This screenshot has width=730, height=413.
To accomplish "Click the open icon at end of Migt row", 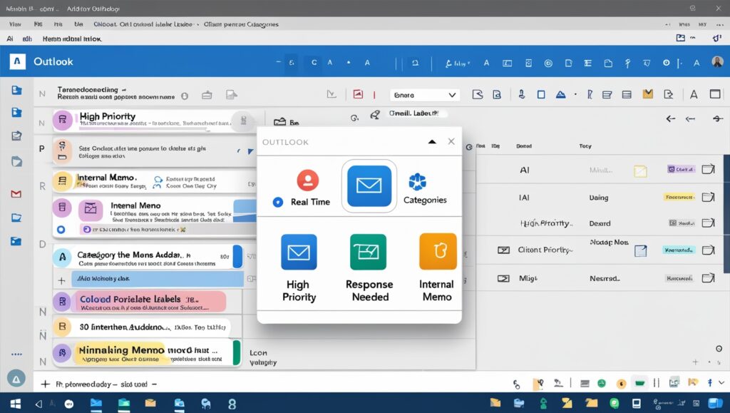I will click(708, 278).
